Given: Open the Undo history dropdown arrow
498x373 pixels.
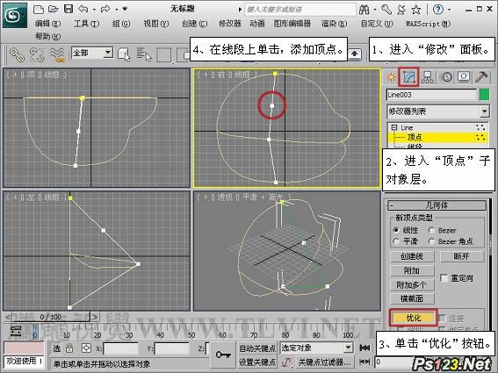Looking at the screenshot, I should pyautogui.click(x=94, y=10).
